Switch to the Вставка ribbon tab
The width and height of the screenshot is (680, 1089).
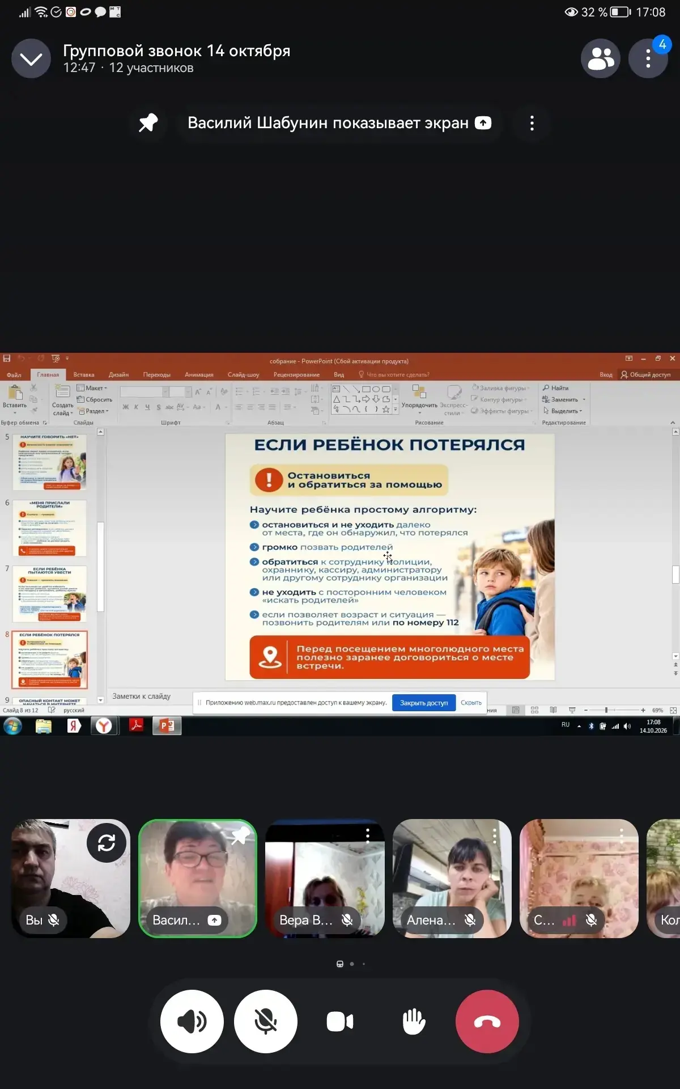pyautogui.click(x=84, y=375)
